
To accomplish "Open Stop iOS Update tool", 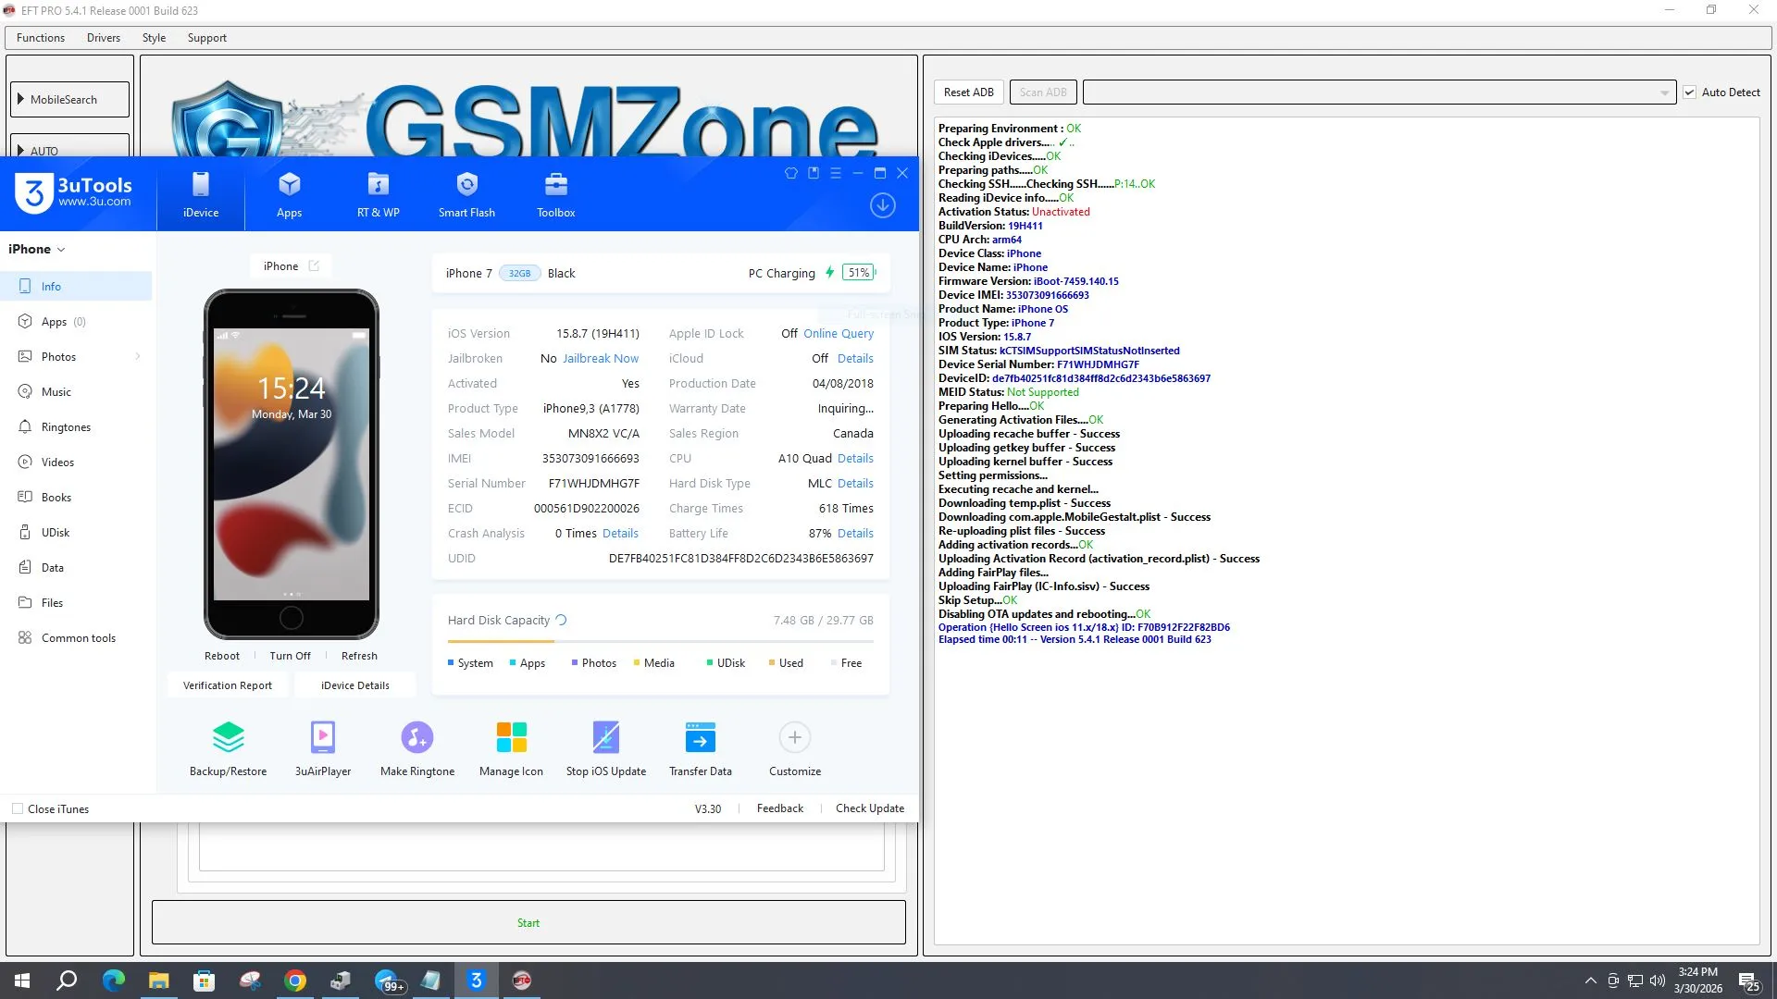I will pyautogui.click(x=605, y=738).
